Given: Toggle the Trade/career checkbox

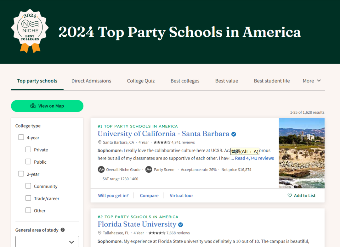Looking at the screenshot, I should [28, 198].
